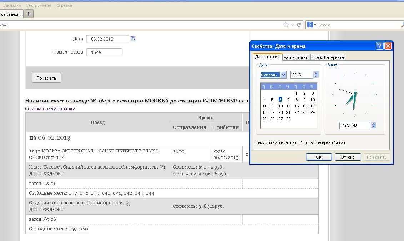
Task: Open the calendar picker next to Дата field
Action: click(133, 39)
